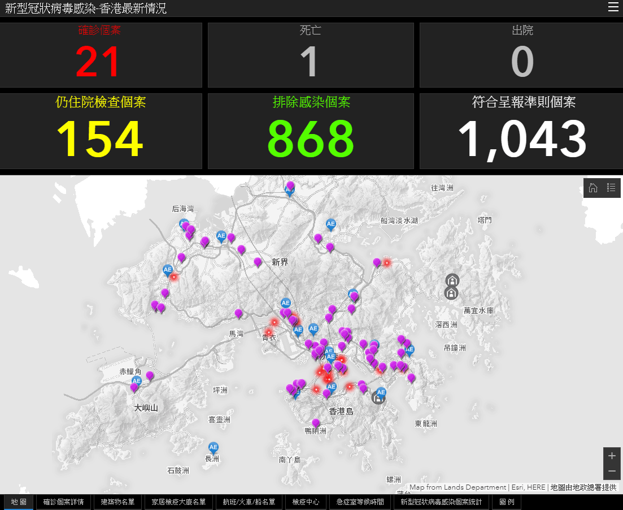Image resolution: width=623 pixels, height=510 pixels.
Task: Go to the 建築物名單 tab
Action: [117, 502]
